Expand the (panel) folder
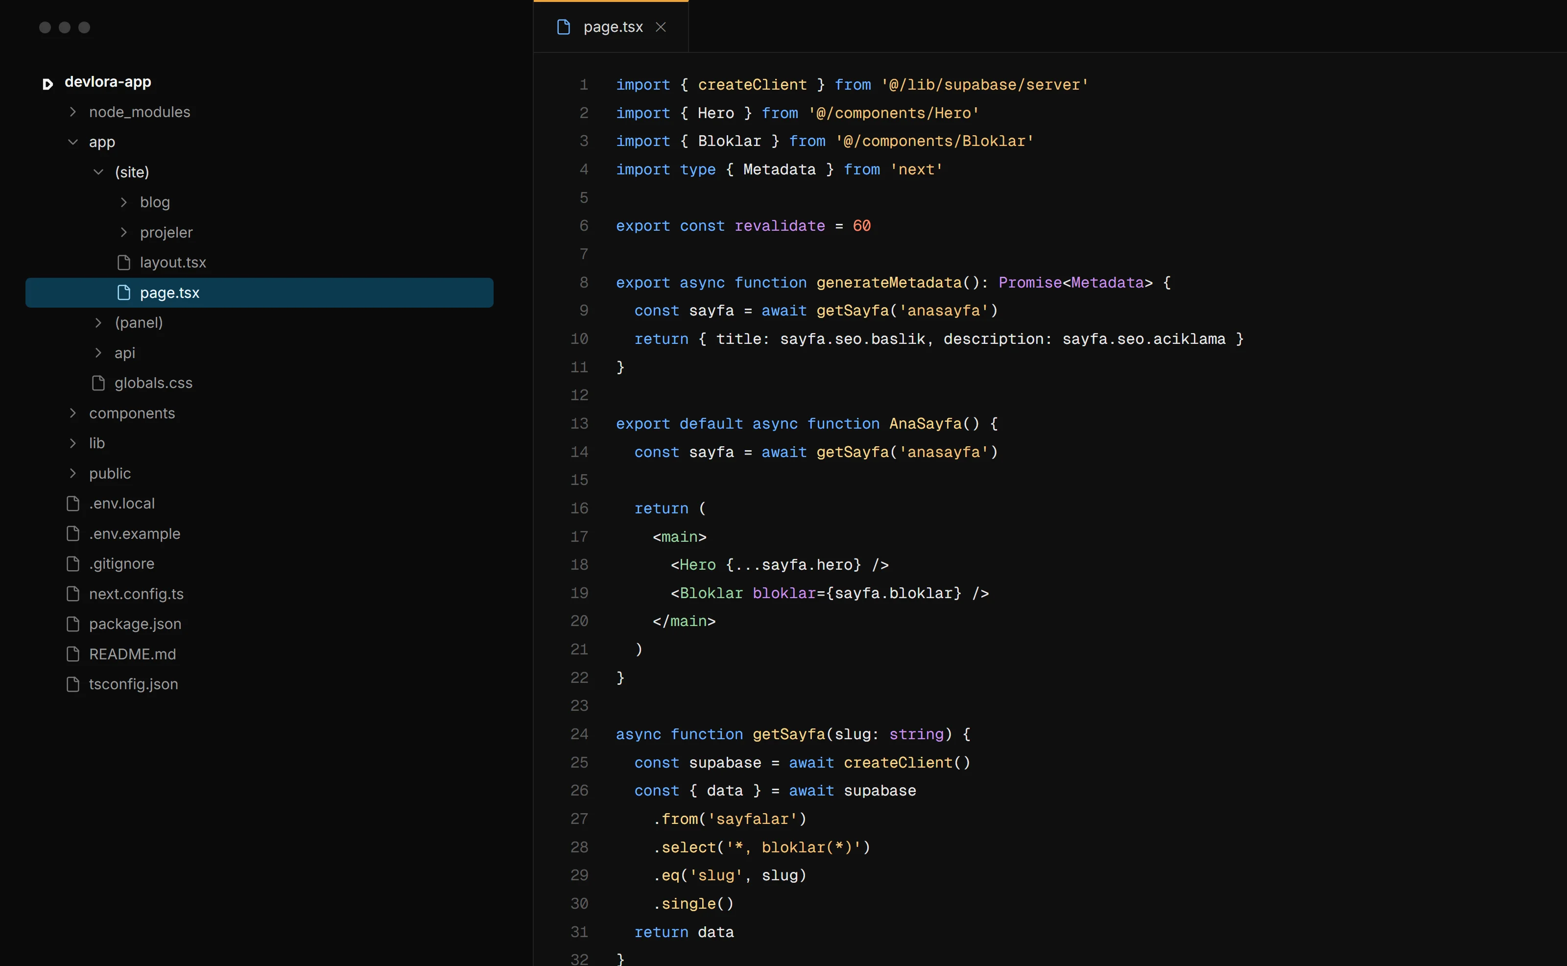The height and width of the screenshot is (966, 1567). 98,323
